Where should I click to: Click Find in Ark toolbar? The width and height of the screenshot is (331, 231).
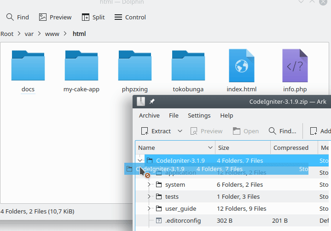tap(282, 131)
